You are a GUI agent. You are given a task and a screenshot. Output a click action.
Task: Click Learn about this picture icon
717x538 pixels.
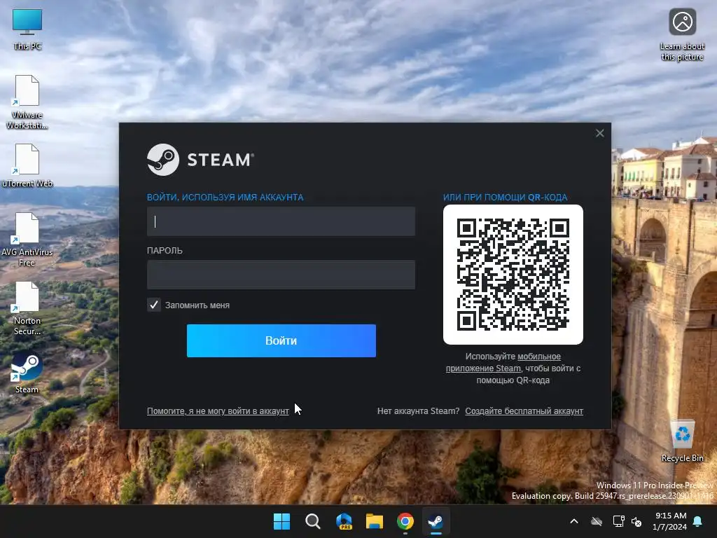(x=682, y=35)
